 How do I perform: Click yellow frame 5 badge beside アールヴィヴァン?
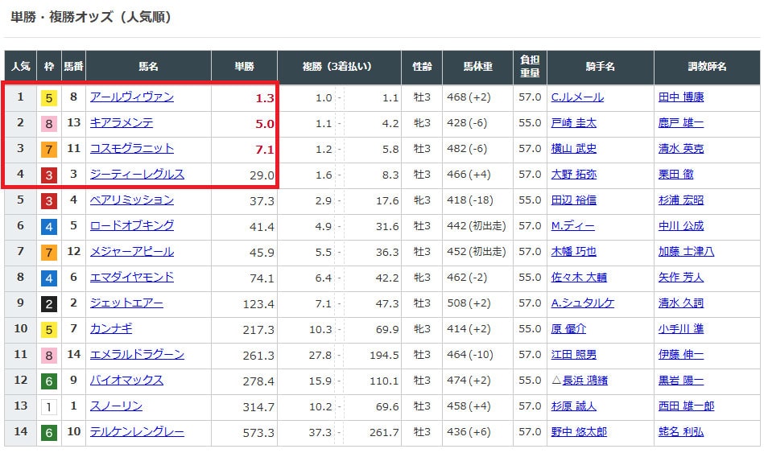point(49,98)
